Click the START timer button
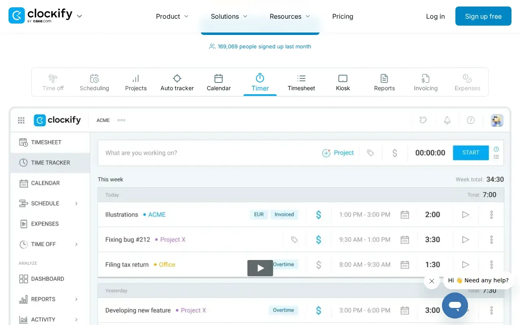Image resolution: width=520 pixels, height=325 pixels. coord(471,153)
